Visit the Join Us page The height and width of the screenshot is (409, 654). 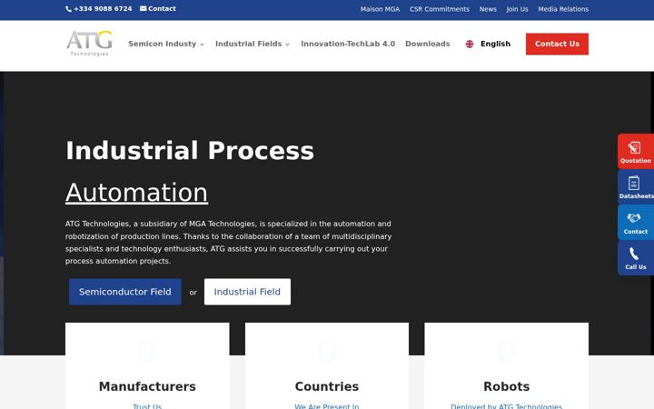tap(517, 9)
